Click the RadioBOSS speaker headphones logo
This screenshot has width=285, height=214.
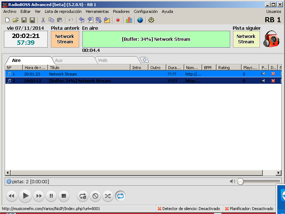271,39
